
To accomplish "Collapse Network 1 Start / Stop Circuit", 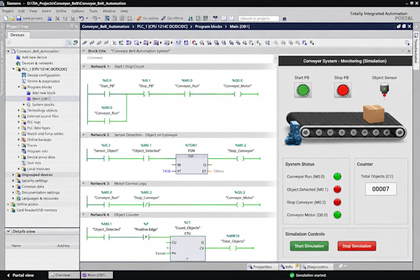I will (84, 67).
